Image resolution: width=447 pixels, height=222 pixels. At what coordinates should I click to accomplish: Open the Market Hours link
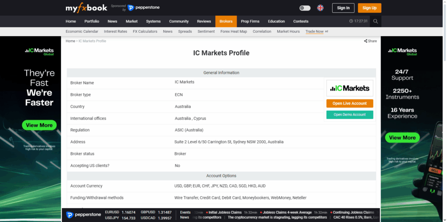coord(288,31)
